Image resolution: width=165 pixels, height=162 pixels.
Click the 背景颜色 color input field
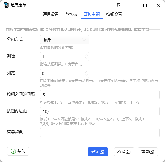(x=100, y=133)
